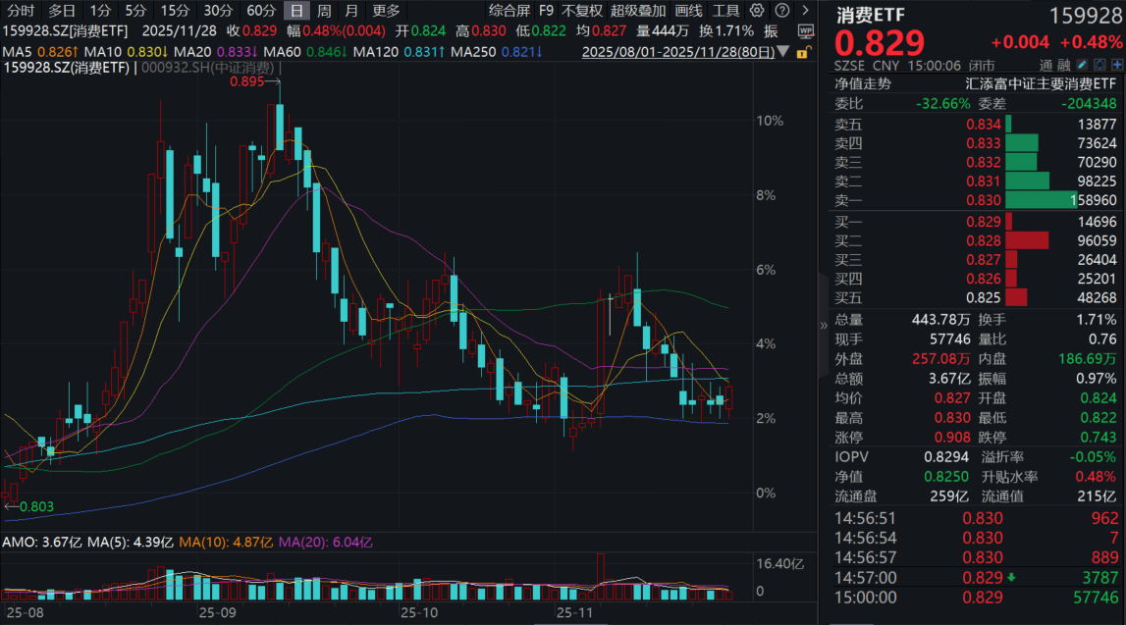Click the 2025/08/01-2025/11/28 date range text
This screenshot has width=1126, height=625.
tap(681, 52)
